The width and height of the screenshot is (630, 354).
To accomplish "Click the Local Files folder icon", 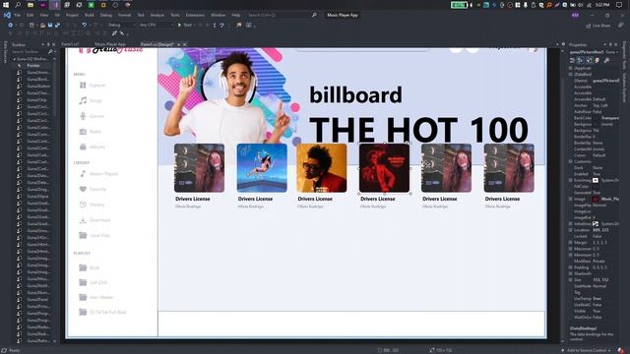I will 83,235.
